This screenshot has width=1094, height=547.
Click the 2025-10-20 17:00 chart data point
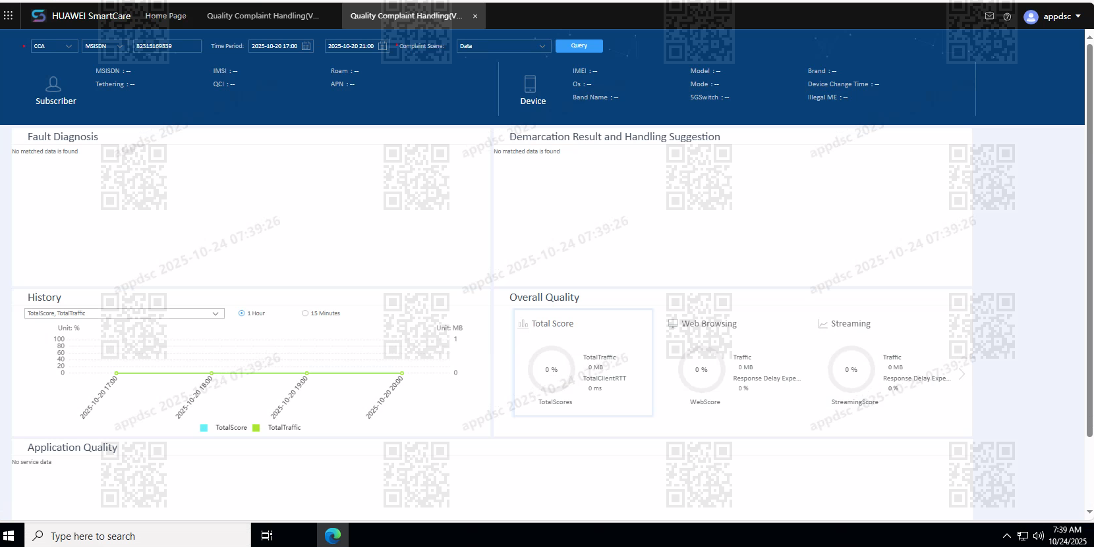pos(117,373)
